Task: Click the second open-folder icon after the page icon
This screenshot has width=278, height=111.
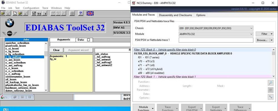Action: tap(20, 13)
